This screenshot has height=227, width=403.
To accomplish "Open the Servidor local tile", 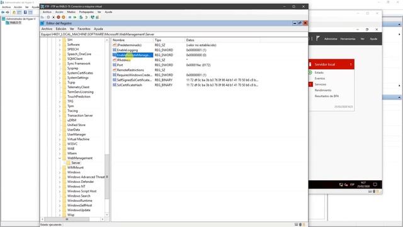I will tap(332, 64).
